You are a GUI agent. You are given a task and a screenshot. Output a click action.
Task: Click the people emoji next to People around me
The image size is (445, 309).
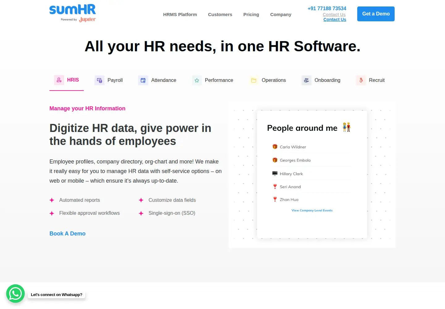pos(347,127)
